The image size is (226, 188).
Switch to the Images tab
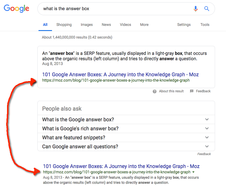click(x=87, y=25)
